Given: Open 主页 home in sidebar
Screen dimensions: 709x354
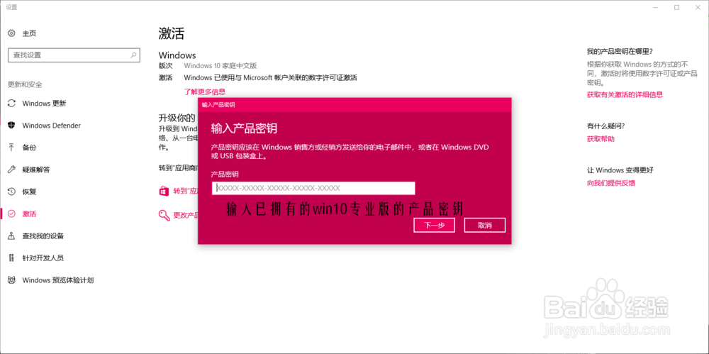Looking at the screenshot, I should (29, 33).
